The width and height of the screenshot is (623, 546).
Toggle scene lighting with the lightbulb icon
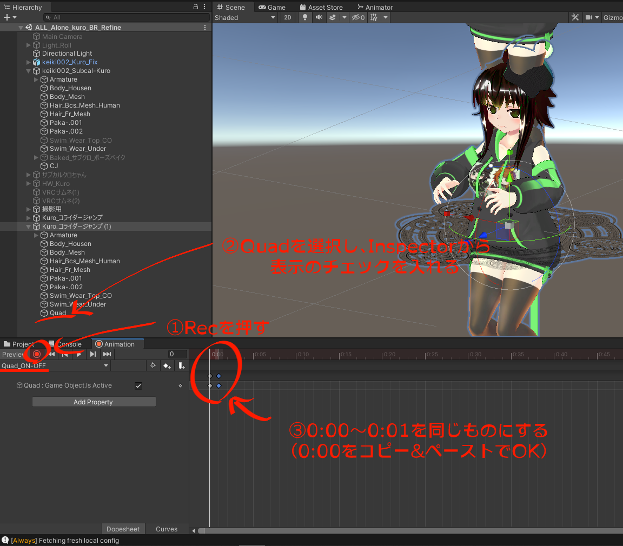coord(305,17)
